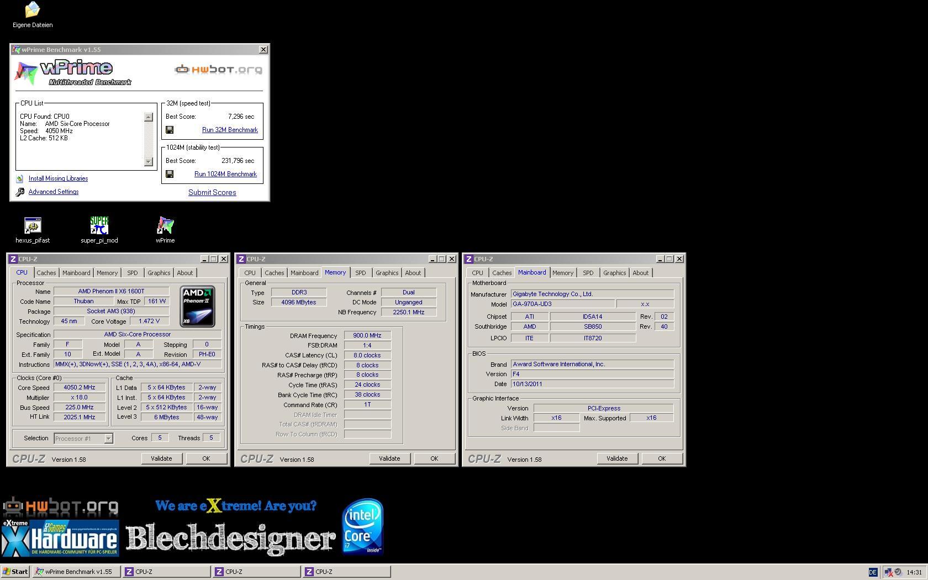The width and height of the screenshot is (928, 580).
Task: Launch the super_pi_mod desktop shortcut
Action: 99,230
